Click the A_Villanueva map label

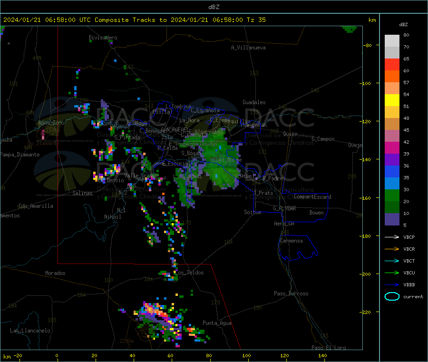click(x=248, y=48)
